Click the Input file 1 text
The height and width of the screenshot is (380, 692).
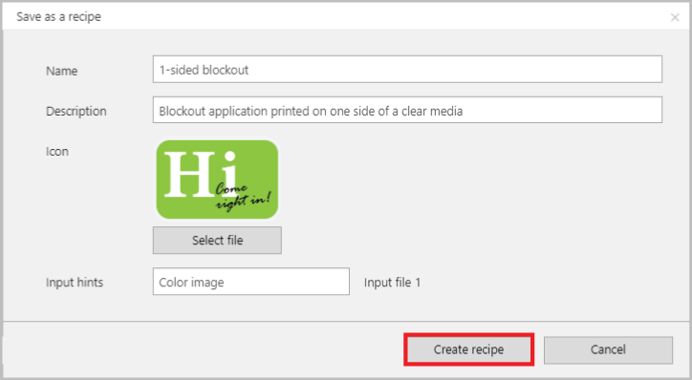[x=392, y=282]
